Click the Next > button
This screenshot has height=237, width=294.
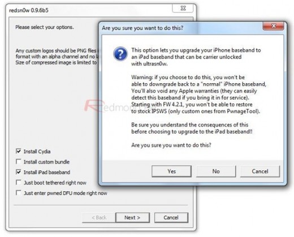click(x=132, y=218)
